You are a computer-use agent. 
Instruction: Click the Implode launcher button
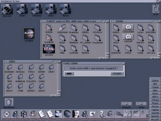[155, 113]
